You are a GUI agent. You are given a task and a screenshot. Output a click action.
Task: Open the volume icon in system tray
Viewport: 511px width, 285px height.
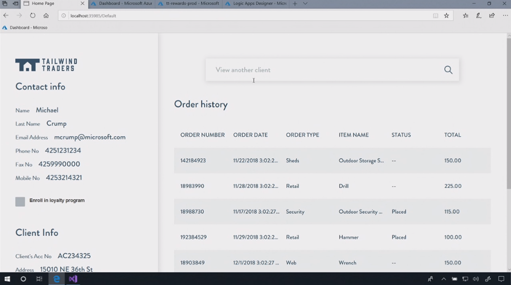476,279
